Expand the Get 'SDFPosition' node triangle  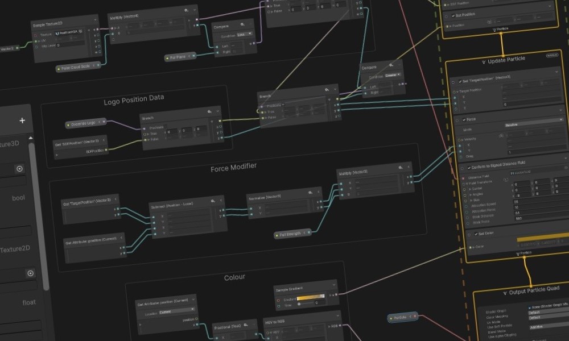[56, 155]
